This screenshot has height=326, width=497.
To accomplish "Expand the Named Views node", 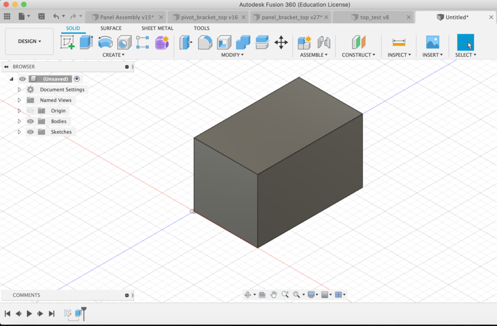I will (x=19, y=100).
